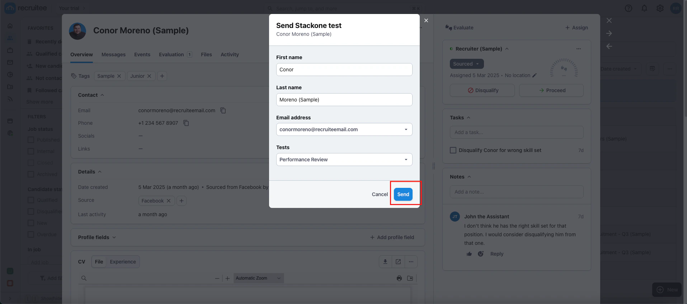Close the Send Stackone test dialog with the X

[x=426, y=20]
